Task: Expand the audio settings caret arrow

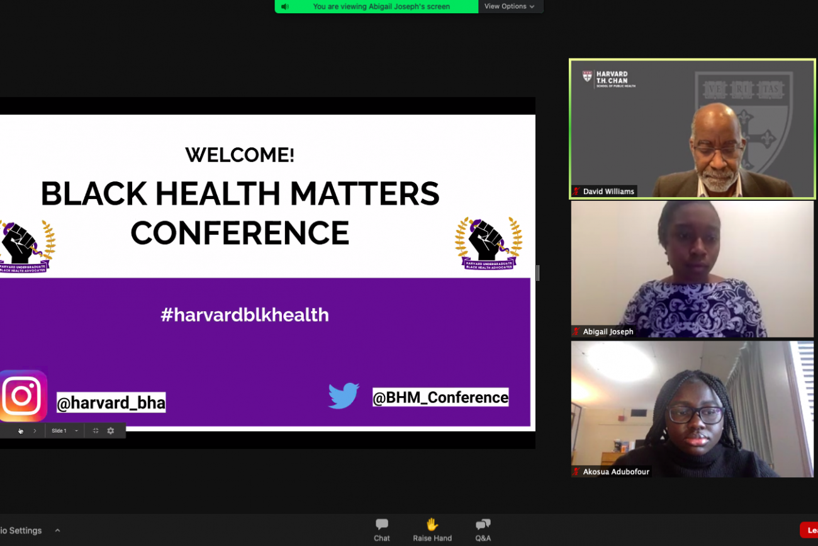Action: click(57, 530)
